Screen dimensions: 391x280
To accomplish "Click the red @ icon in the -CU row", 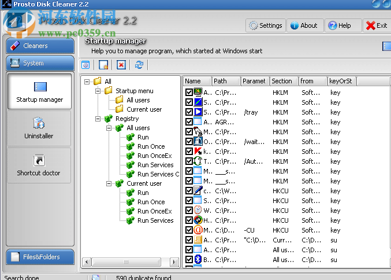I will click(198, 230).
